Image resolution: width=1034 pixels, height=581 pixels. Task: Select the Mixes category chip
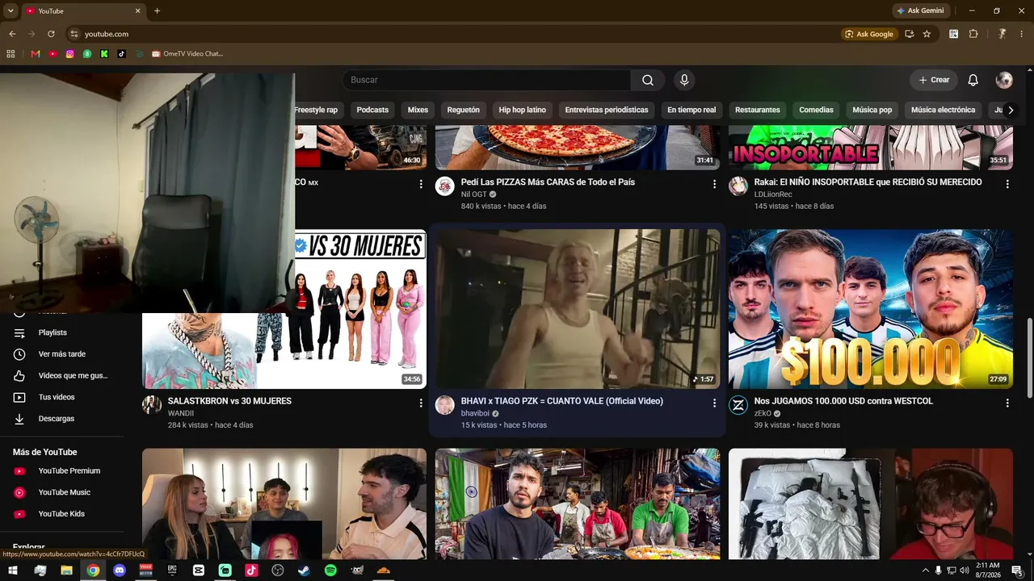418,110
